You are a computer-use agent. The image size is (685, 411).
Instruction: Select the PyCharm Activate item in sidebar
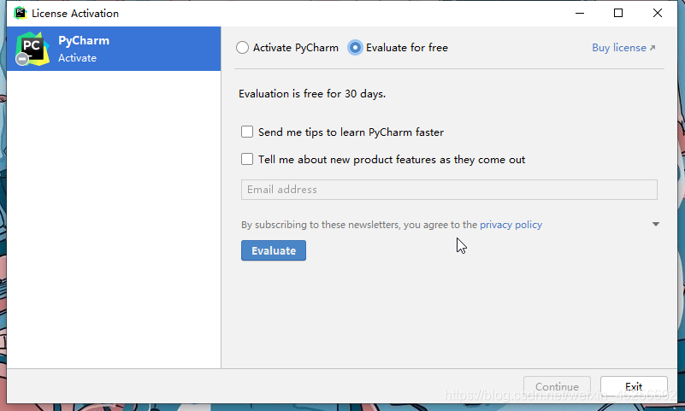pos(114,49)
